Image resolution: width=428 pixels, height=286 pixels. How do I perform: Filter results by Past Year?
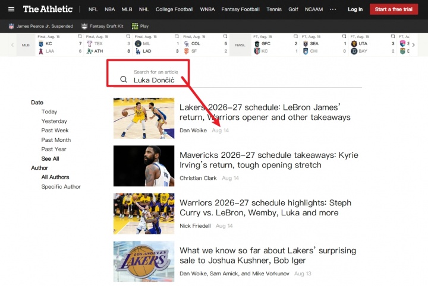coord(53,150)
